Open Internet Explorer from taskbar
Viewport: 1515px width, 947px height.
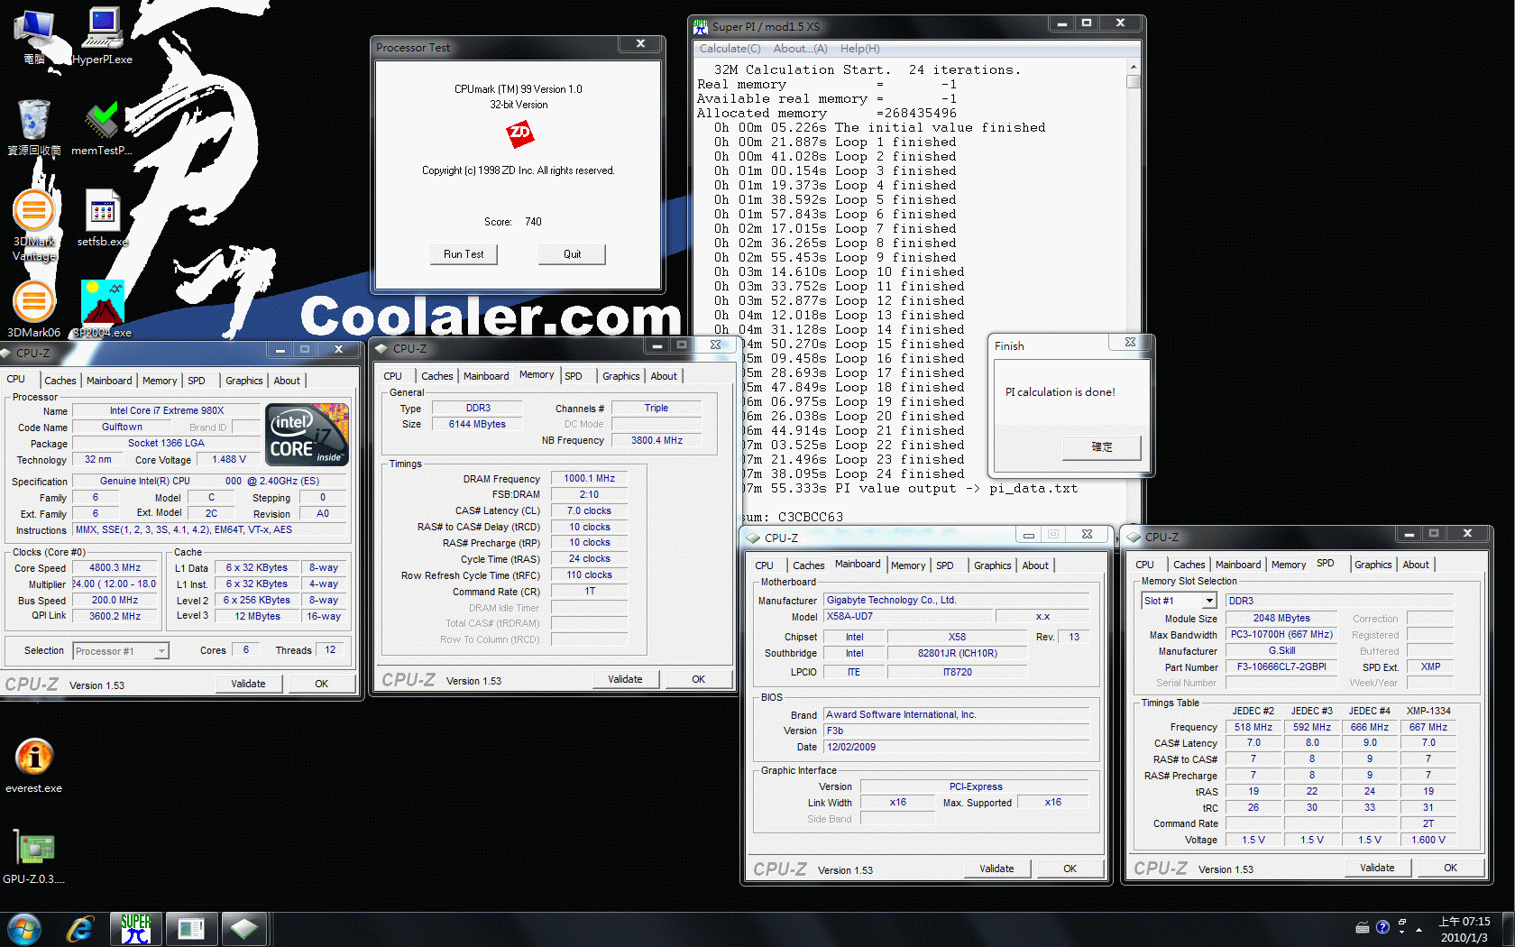(x=80, y=929)
